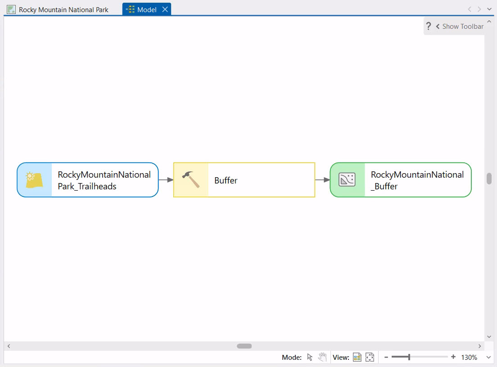Click horizontal scrollbar left arrow
The height and width of the screenshot is (367, 497).
point(9,346)
